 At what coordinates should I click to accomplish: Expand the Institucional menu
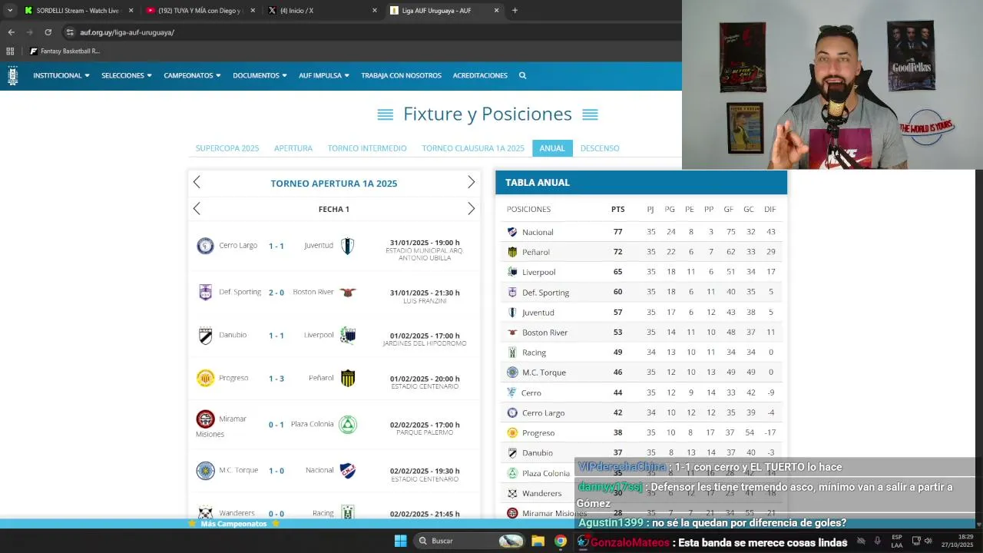61,75
